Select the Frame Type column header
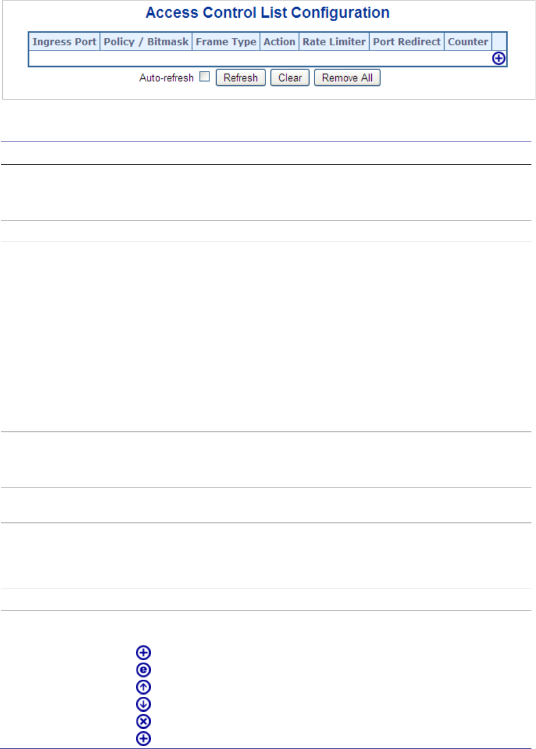Screen dimensions: 536x749 point(226,42)
